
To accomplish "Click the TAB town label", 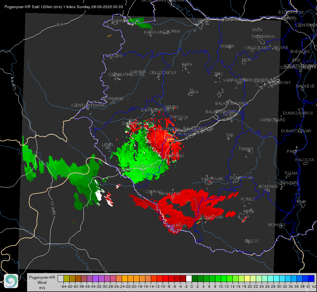I will click(230, 135).
